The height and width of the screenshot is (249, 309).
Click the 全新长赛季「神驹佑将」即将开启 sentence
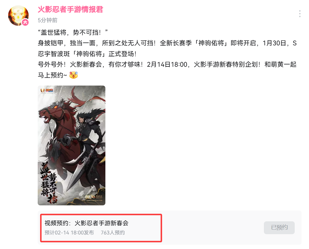click(208, 43)
